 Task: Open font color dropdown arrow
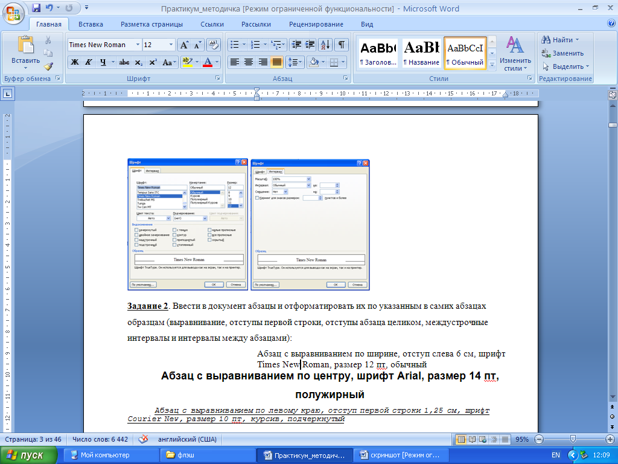217,62
